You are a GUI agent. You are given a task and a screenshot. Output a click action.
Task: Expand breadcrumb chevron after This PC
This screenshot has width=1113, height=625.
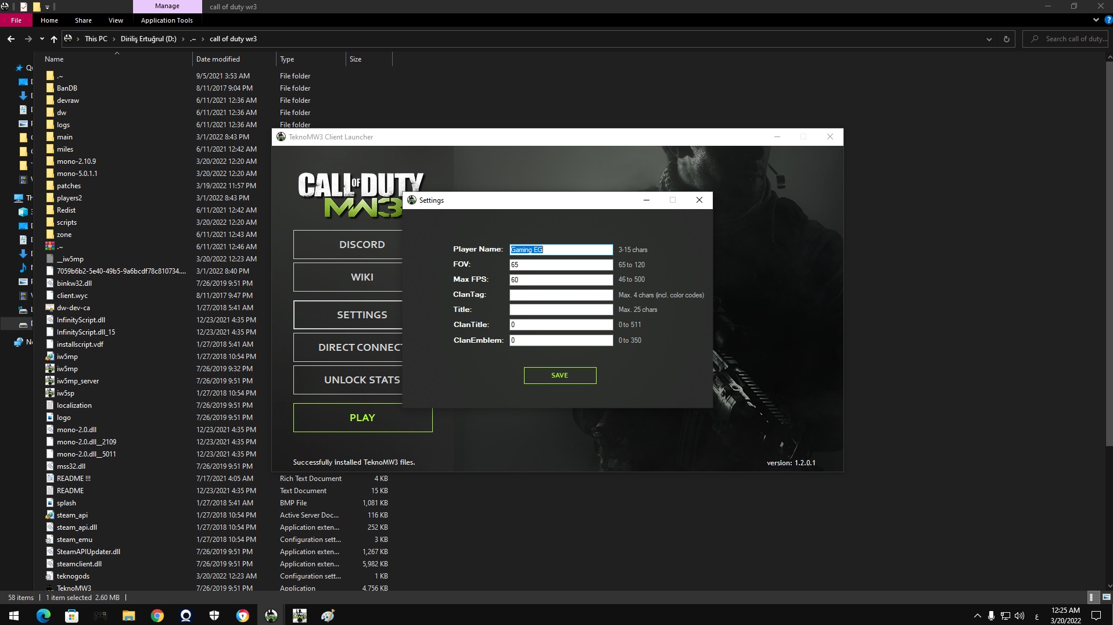tap(114, 39)
